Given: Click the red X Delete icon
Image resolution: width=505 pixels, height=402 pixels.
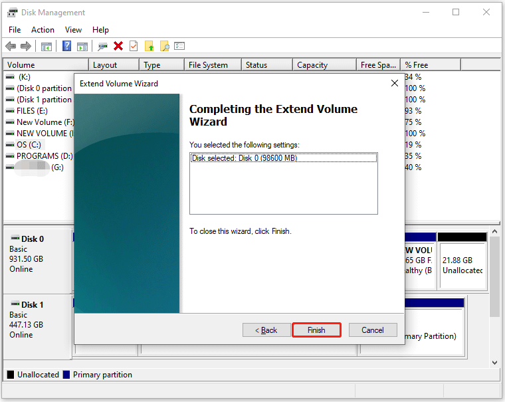Looking at the screenshot, I should 118,46.
